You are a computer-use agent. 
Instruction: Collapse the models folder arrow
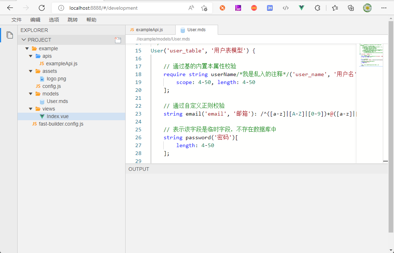31,94
